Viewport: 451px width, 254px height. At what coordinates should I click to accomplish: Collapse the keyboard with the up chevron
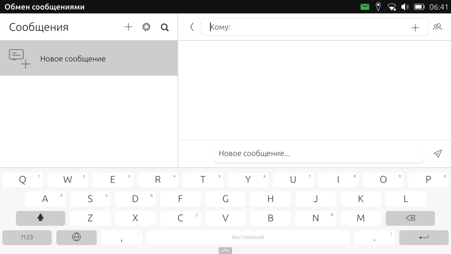click(x=225, y=250)
